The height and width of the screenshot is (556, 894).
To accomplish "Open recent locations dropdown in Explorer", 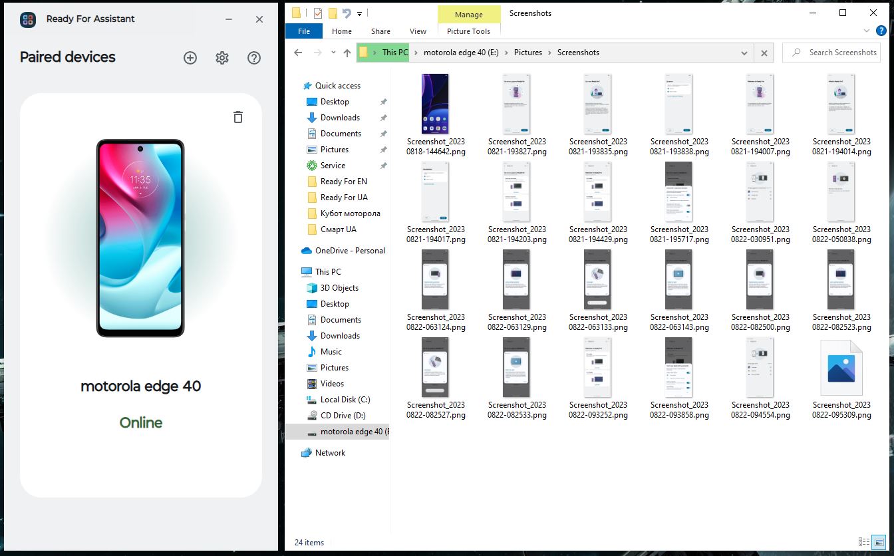I will click(333, 53).
